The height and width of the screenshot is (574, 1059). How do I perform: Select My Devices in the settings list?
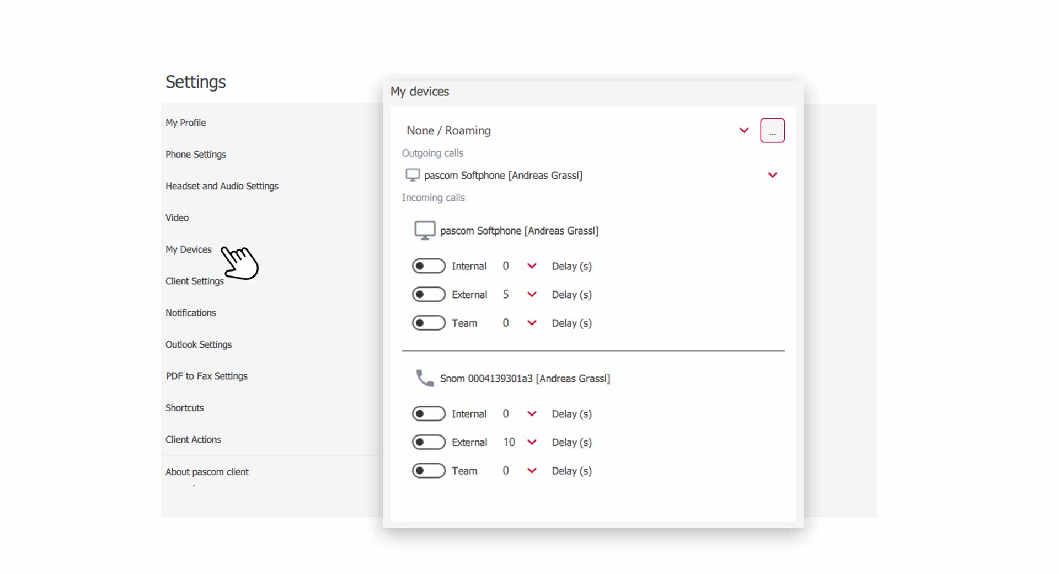point(188,249)
